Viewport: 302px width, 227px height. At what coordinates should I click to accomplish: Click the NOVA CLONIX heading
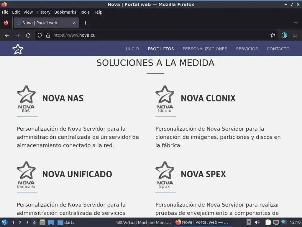[208, 98]
